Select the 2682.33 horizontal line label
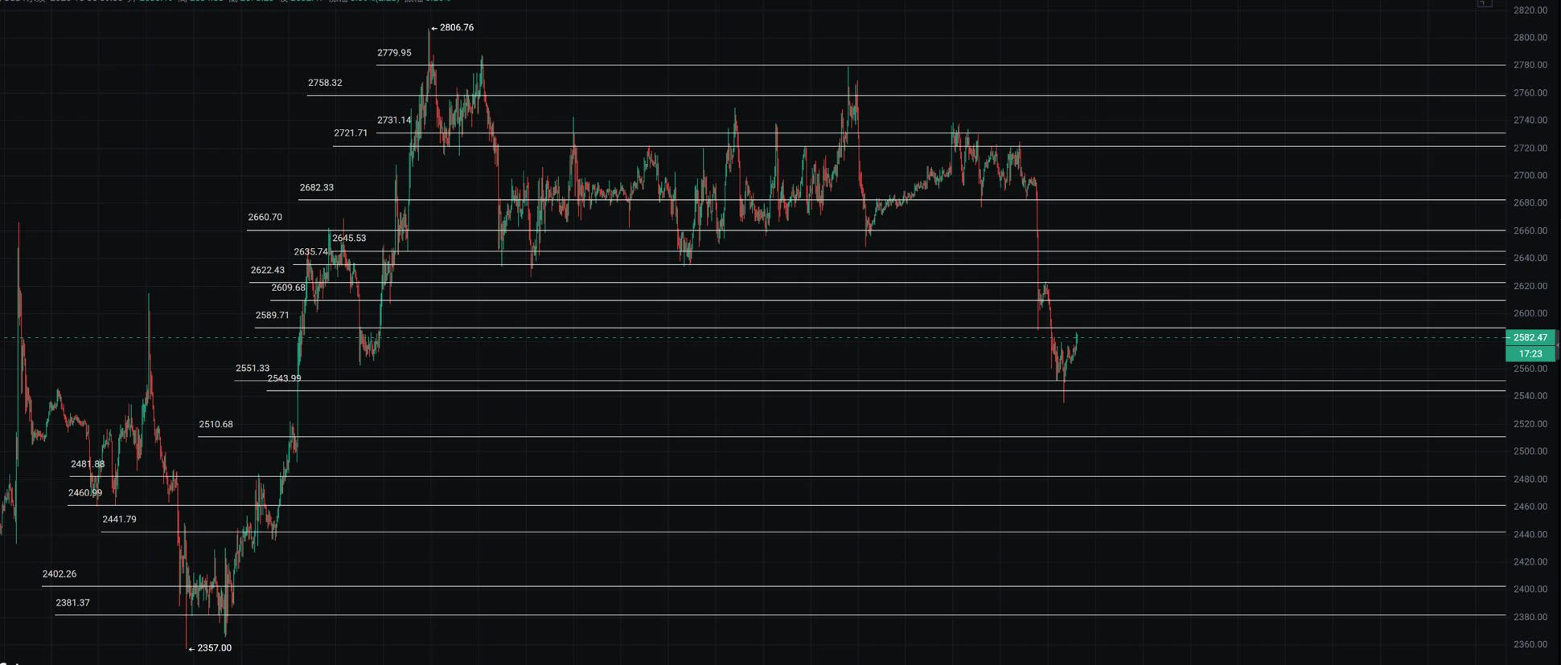Image resolution: width=1561 pixels, height=665 pixels. 316,188
